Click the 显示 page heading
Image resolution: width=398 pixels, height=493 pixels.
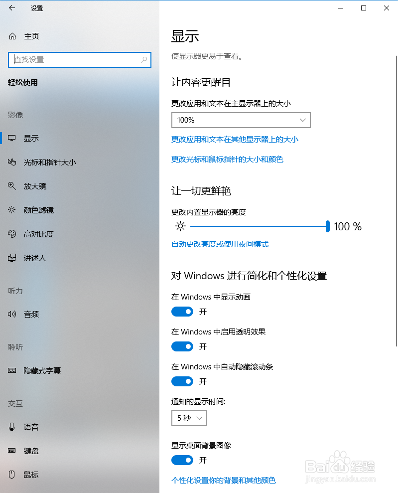[x=185, y=36]
